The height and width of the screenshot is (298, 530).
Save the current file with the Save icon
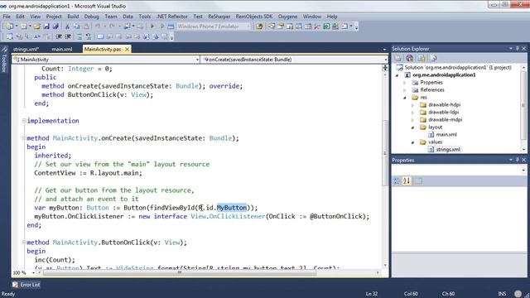pyautogui.click(x=46, y=26)
